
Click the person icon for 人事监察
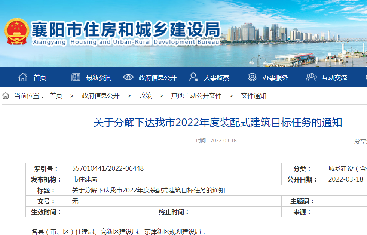click(193, 77)
